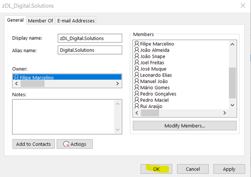Select member name Filipe Marcelino

(157, 44)
